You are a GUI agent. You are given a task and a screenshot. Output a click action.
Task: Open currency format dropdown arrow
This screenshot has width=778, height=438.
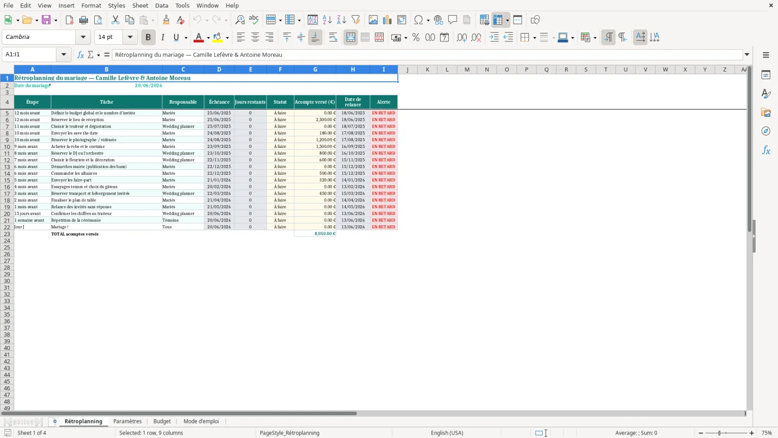point(406,38)
